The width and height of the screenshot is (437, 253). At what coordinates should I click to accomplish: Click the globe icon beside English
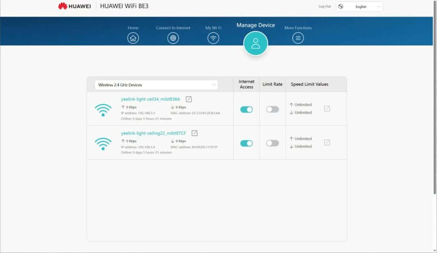pyautogui.click(x=341, y=7)
